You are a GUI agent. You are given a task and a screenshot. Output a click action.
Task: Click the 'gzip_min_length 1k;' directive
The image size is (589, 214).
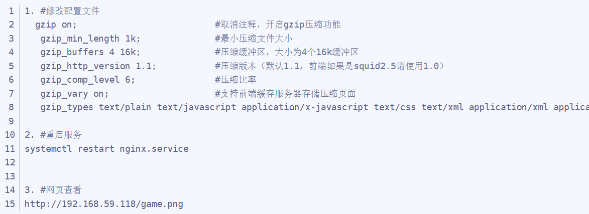[91, 39]
